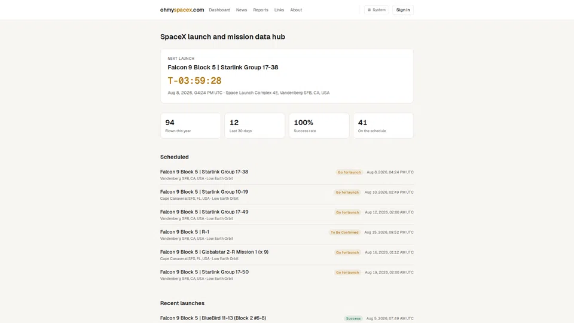574x323 pixels.
Task: Open next launch title Starlink Group 17-38
Action: pos(222,68)
